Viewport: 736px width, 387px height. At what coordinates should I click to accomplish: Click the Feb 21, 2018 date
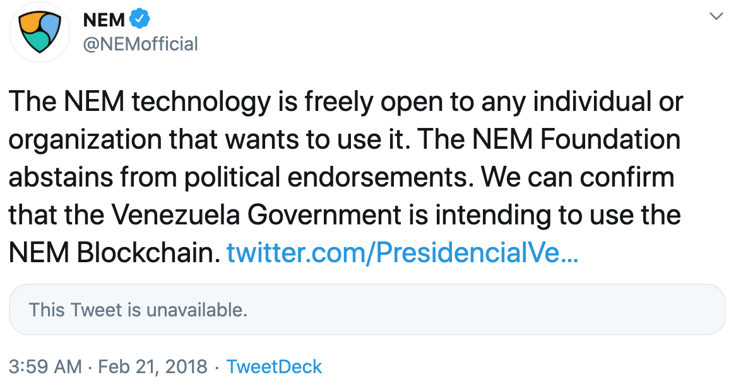click(x=153, y=367)
